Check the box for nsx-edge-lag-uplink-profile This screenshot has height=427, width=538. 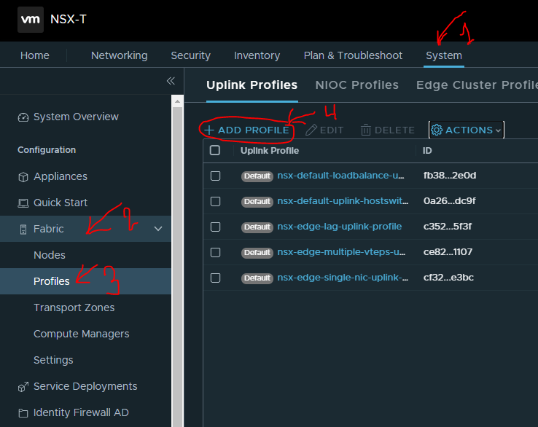[x=215, y=227]
